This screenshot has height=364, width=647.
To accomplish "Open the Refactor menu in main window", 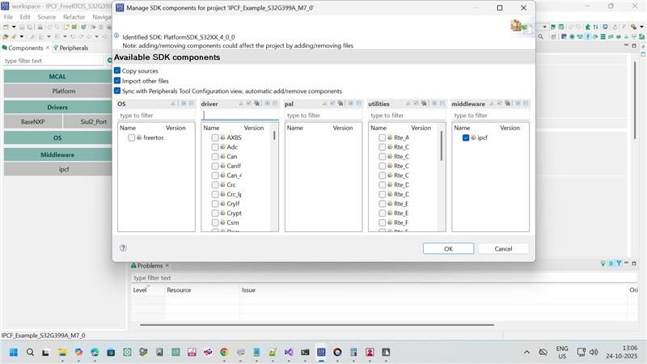I will tap(74, 17).
